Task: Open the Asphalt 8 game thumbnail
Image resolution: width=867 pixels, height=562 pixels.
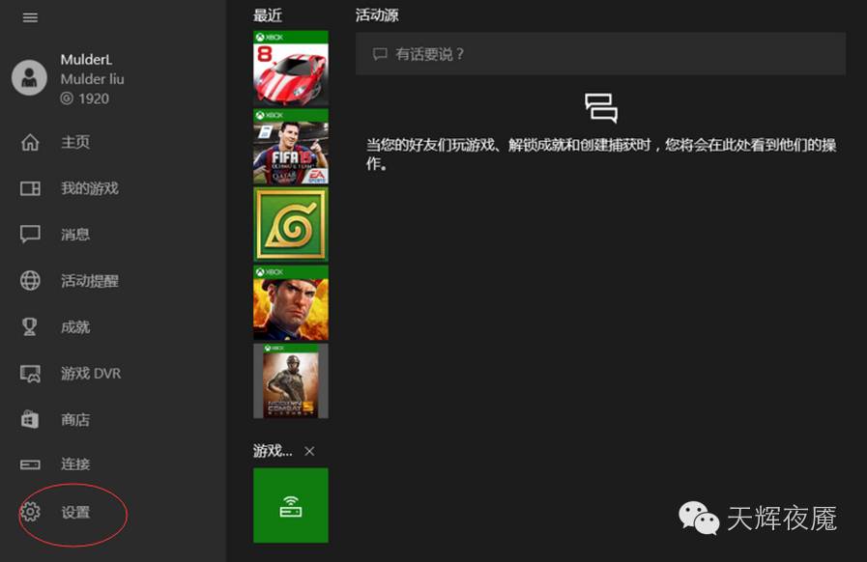Action: [x=290, y=70]
